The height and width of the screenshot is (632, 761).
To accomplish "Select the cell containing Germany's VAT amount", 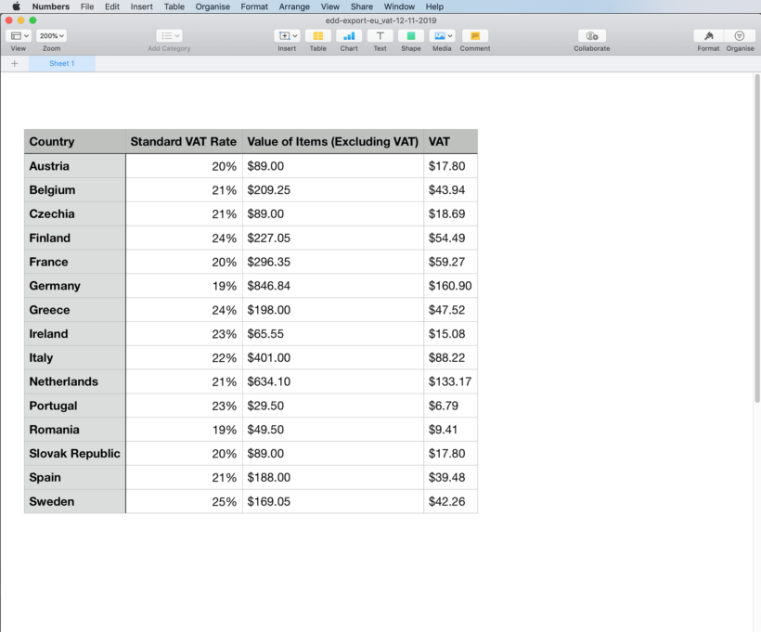I will tap(450, 286).
